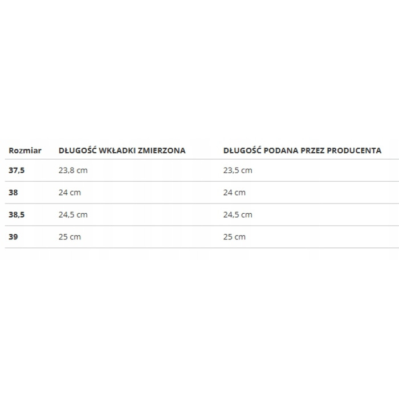The width and height of the screenshot is (399, 399).
Task: Click producer 25 cm cell
Action: [x=234, y=237]
